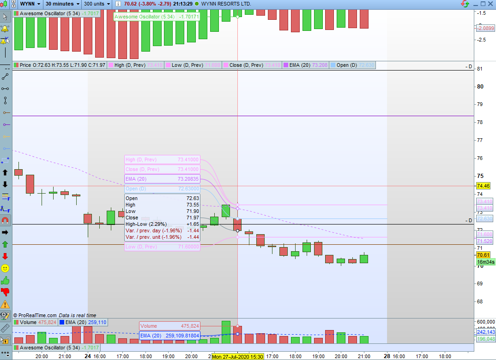Click the info icon beside the price

tap(118, 4)
